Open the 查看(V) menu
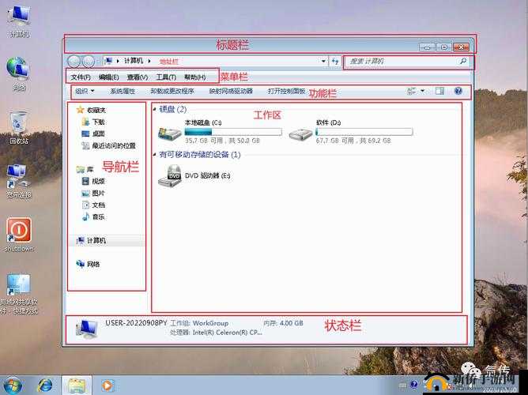The height and width of the screenshot is (395, 528). coord(138,77)
